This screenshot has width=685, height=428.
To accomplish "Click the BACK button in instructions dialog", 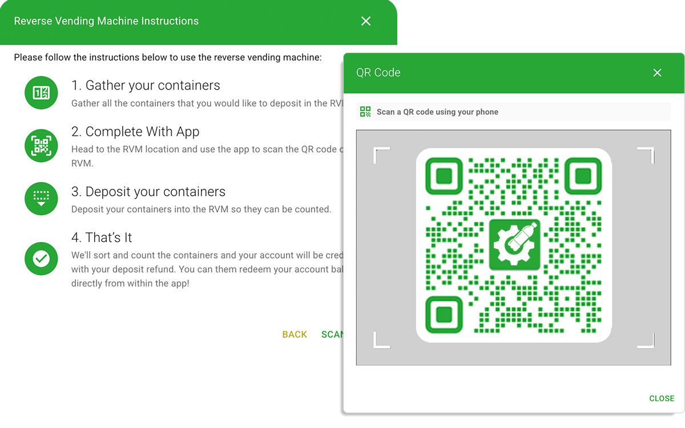I will tap(295, 334).
